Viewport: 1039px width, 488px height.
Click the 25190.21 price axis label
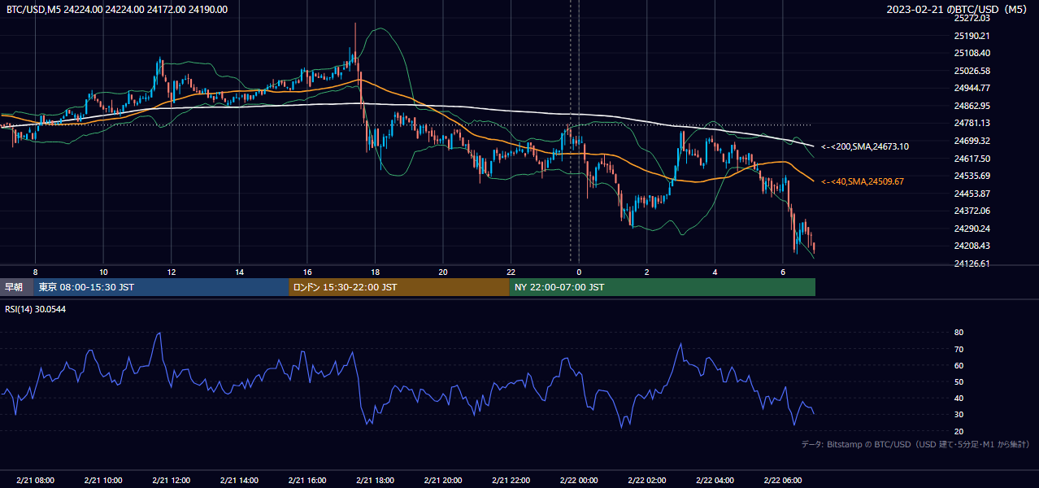click(x=972, y=36)
